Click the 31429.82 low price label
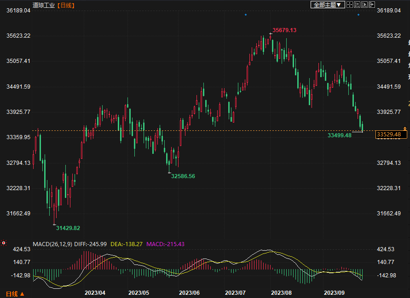This screenshot has width=410, height=298. click(x=68, y=228)
